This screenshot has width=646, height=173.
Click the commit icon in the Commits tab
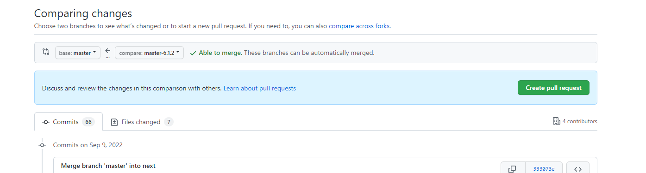(46, 122)
